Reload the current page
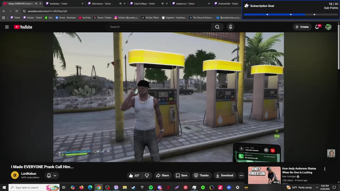This screenshot has width=340, height=191. (16, 11)
